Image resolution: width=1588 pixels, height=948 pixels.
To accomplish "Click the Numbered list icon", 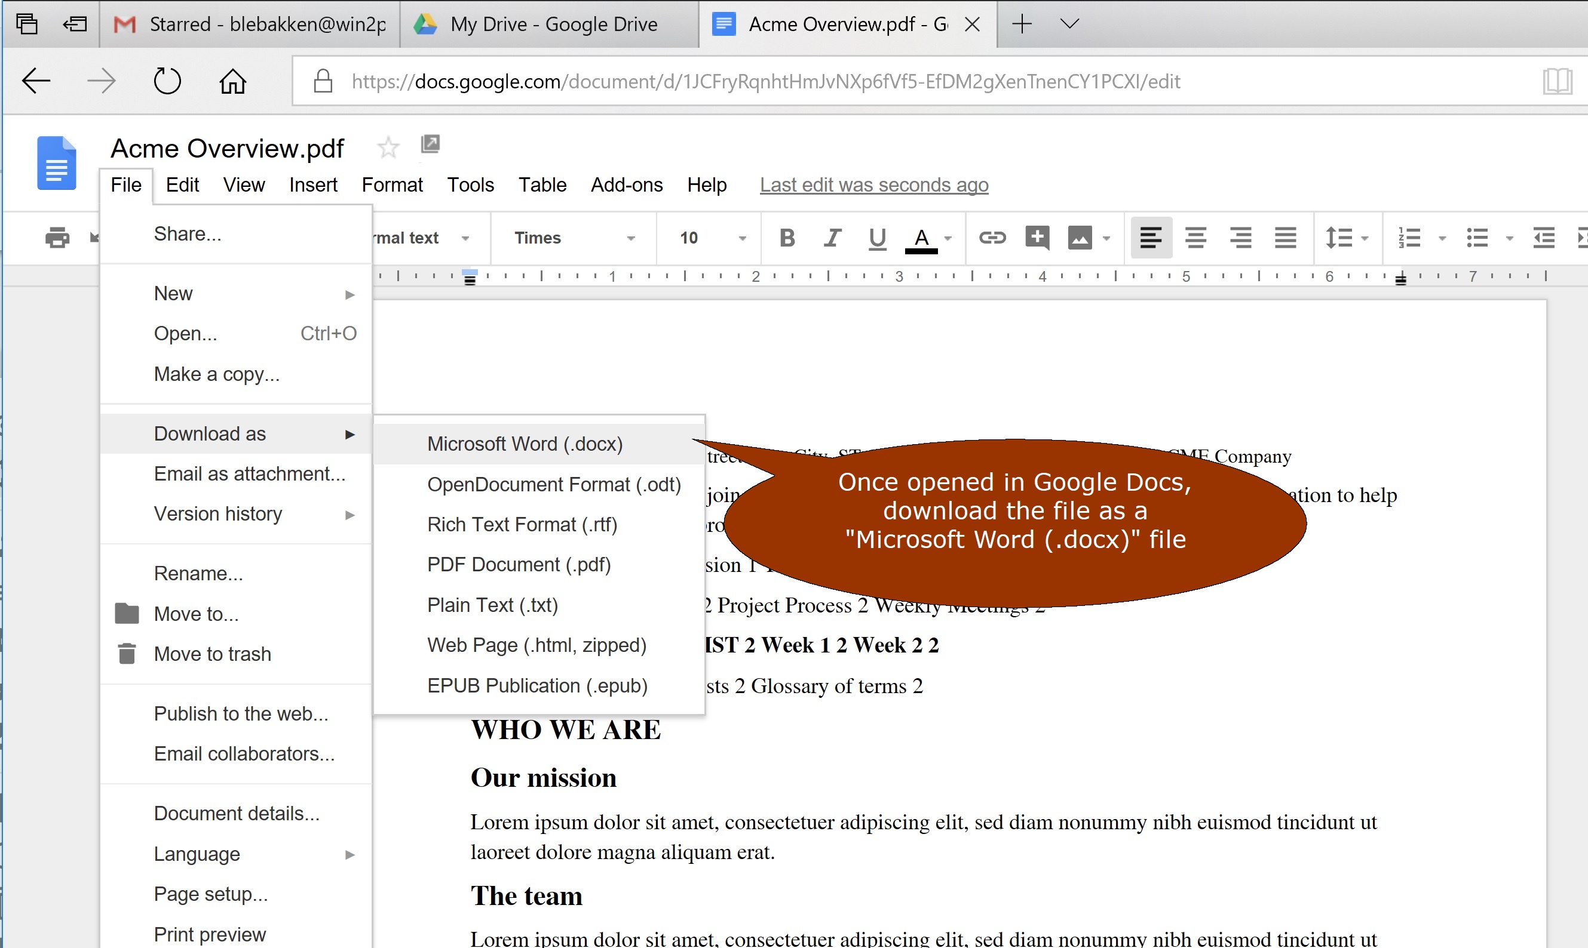I will (1409, 238).
